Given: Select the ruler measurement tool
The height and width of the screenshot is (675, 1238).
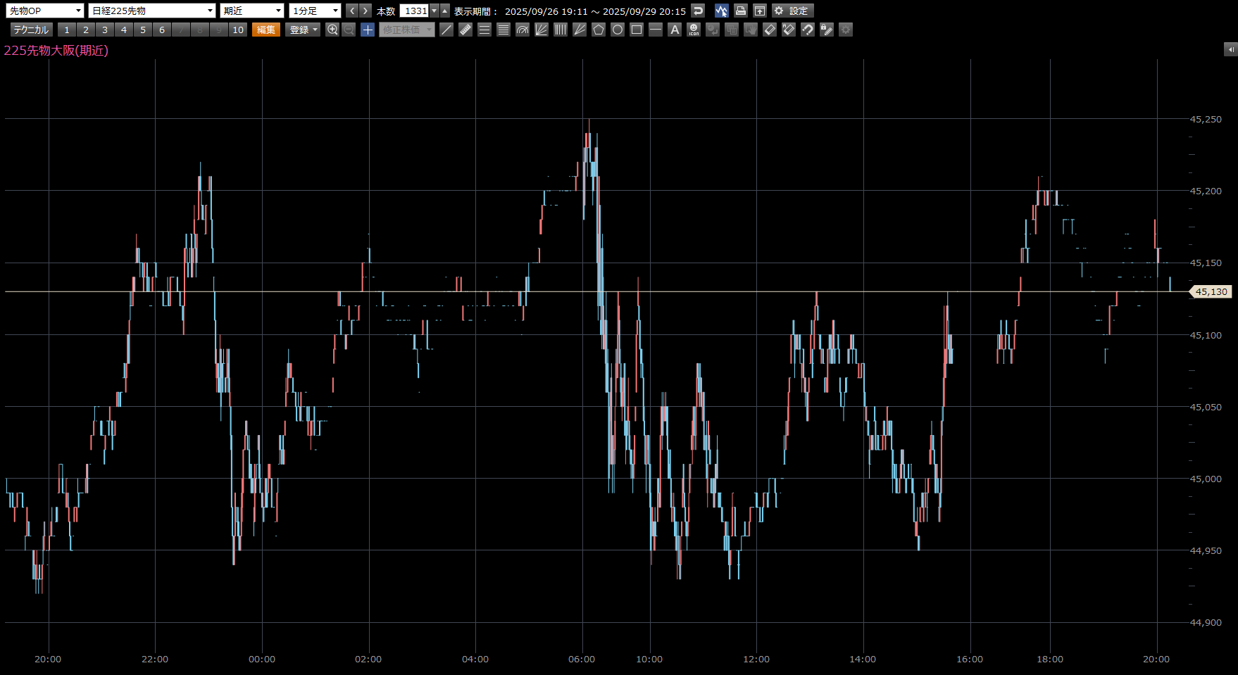Looking at the screenshot, I should (x=465, y=30).
